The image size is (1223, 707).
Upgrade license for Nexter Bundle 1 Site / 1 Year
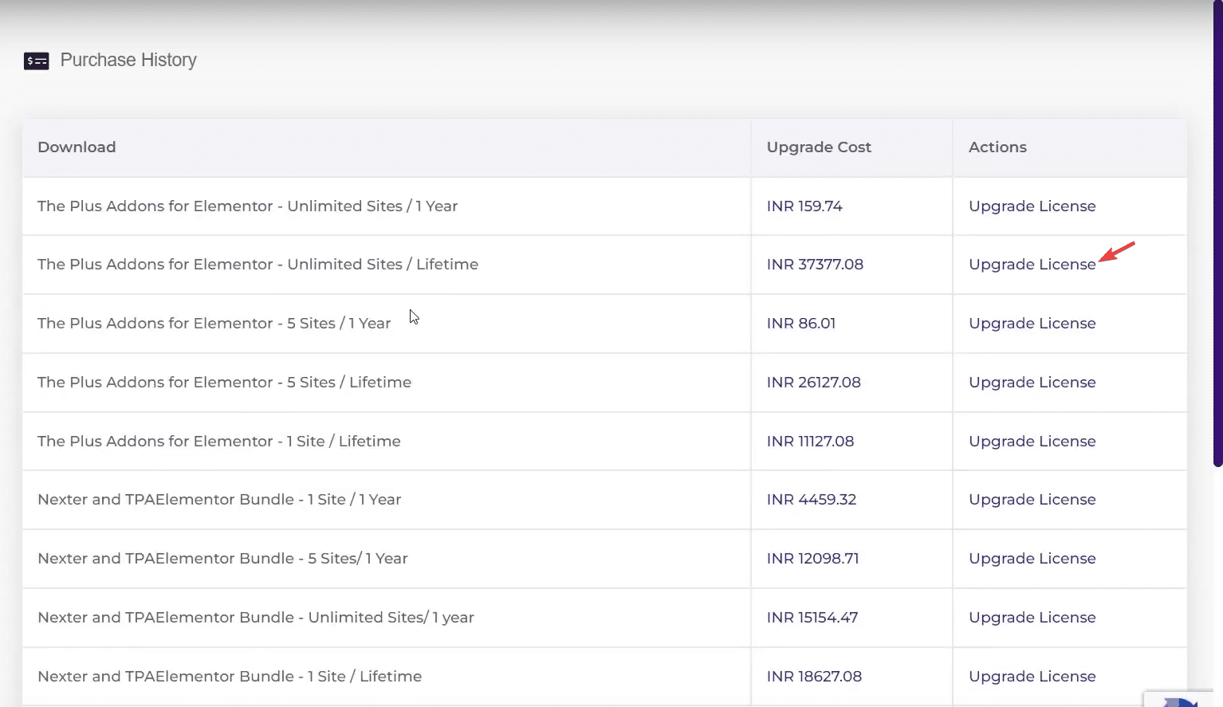(x=1032, y=499)
